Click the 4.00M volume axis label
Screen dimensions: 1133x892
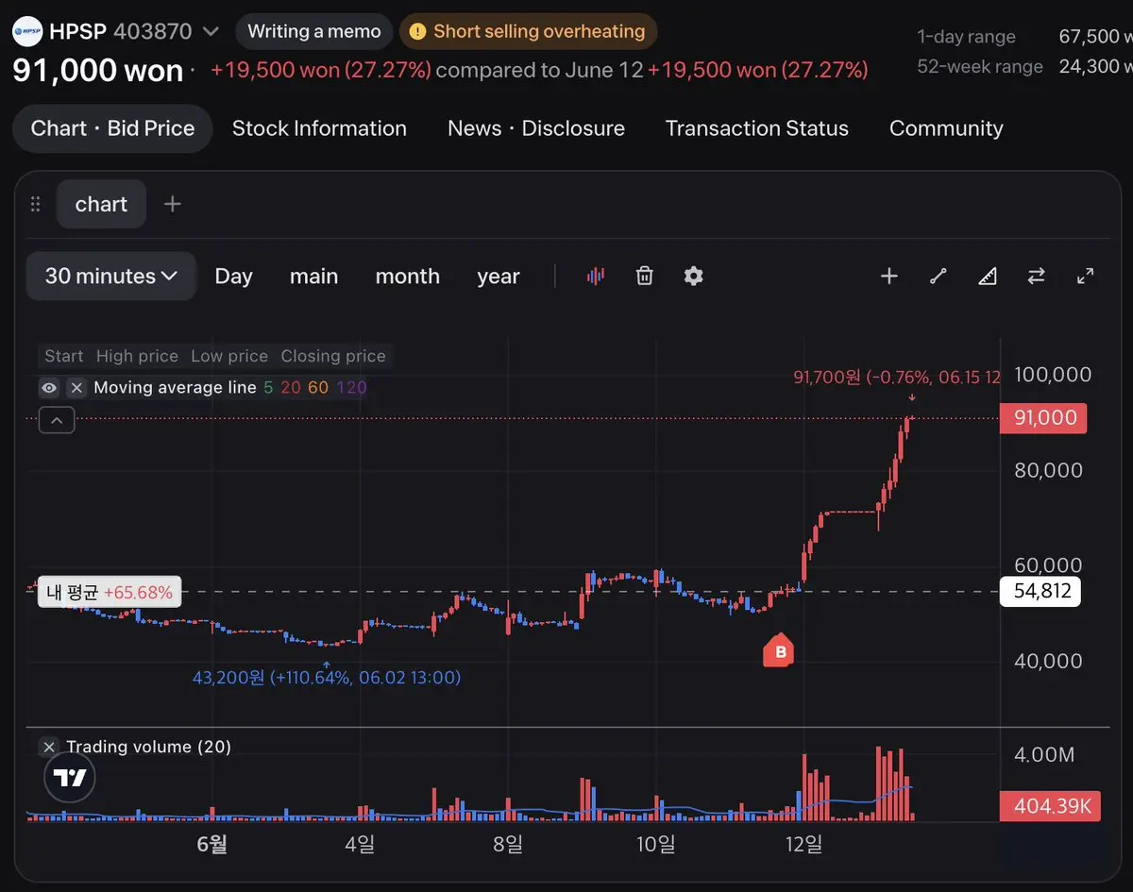point(1044,755)
